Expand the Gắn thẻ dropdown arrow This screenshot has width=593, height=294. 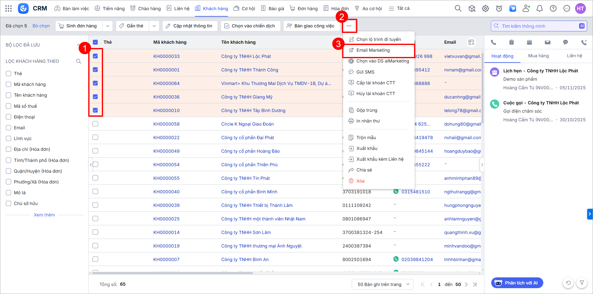[154, 26]
